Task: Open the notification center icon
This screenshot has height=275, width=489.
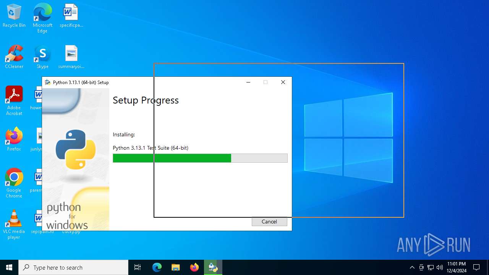Action: pyautogui.click(x=476, y=267)
